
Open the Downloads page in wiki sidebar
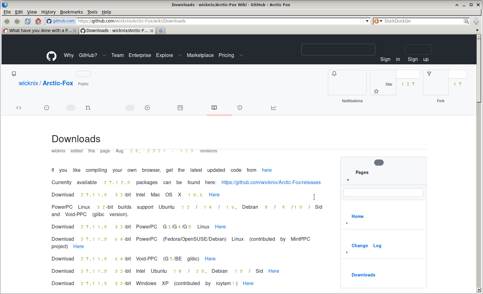(x=363, y=275)
